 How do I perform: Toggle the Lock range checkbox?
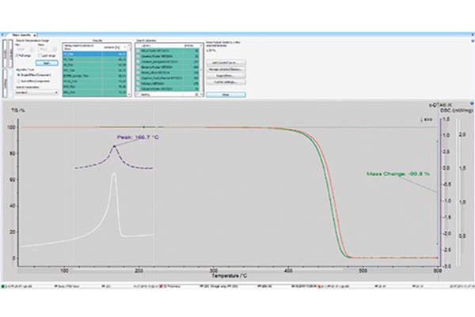(40, 55)
